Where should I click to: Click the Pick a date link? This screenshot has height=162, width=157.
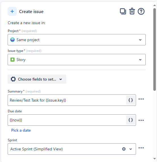click(x=21, y=130)
